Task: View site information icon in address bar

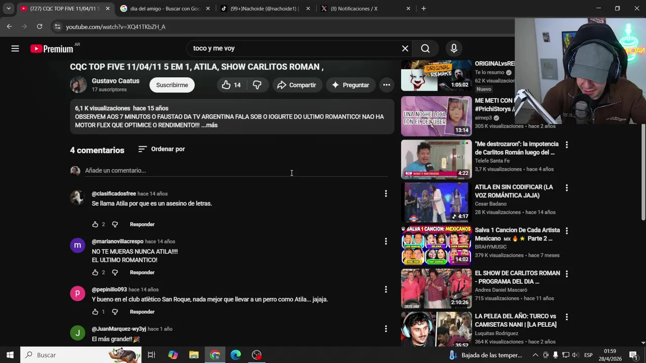Action: [58, 27]
